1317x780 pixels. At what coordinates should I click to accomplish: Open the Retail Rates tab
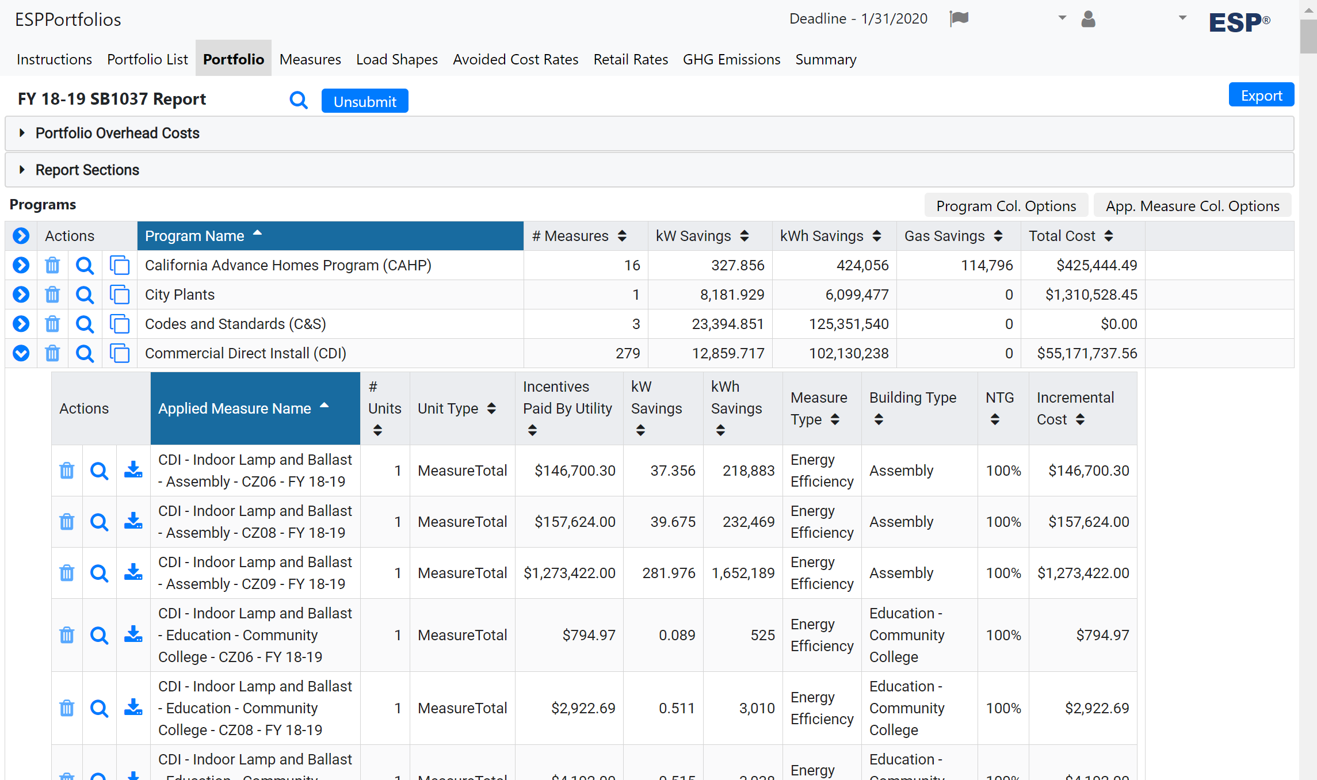point(631,59)
